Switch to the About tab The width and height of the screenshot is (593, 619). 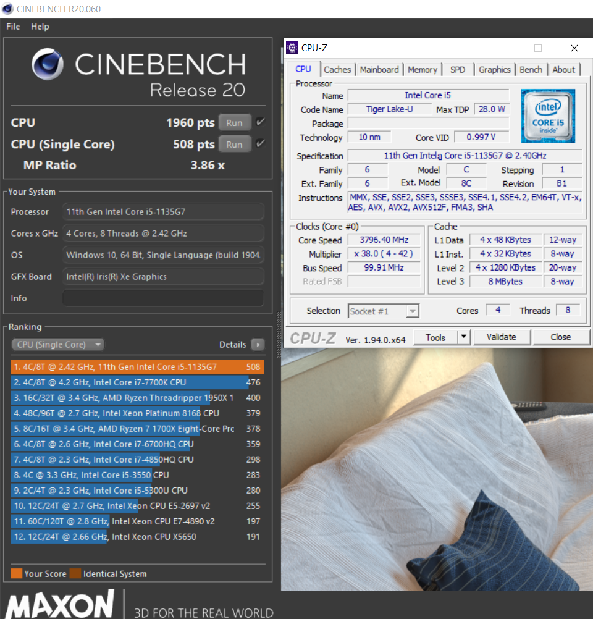[564, 69]
